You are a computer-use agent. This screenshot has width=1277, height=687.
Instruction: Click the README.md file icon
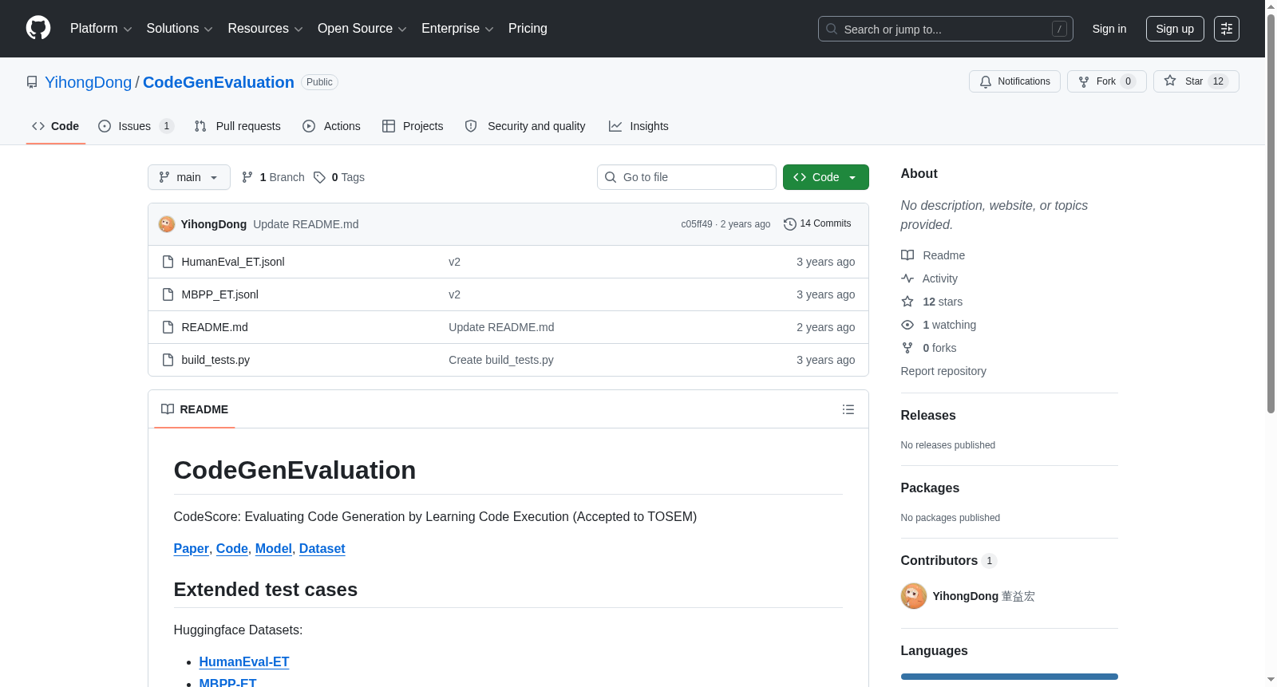[x=168, y=327]
